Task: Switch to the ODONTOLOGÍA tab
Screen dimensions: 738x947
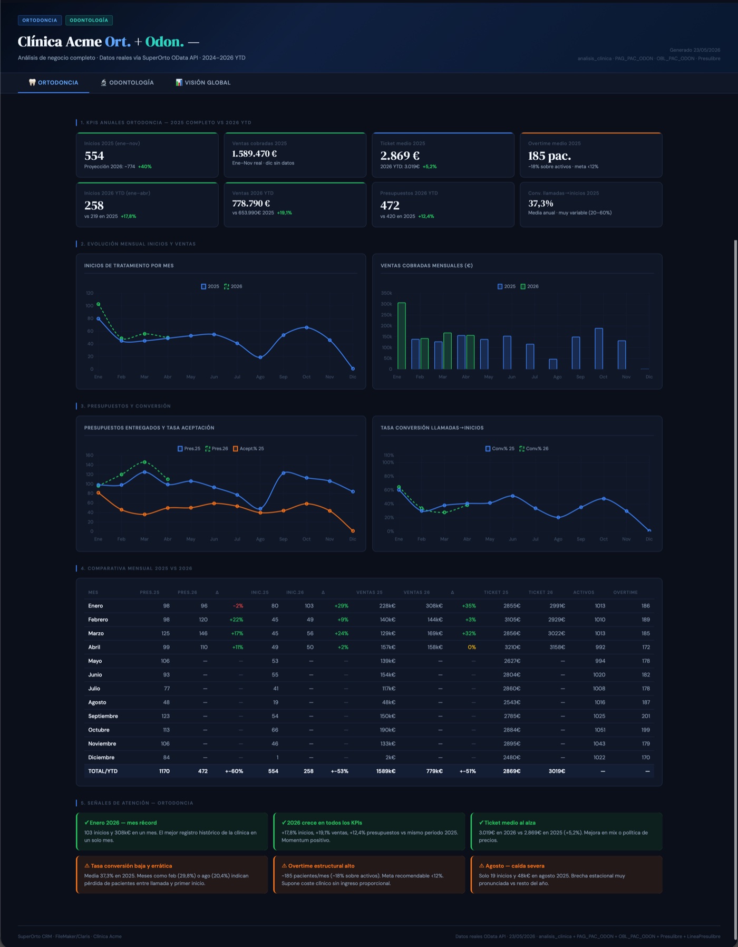Action: point(127,83)
